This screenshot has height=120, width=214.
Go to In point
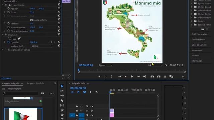pyautogui.click(x=120, y=77)
